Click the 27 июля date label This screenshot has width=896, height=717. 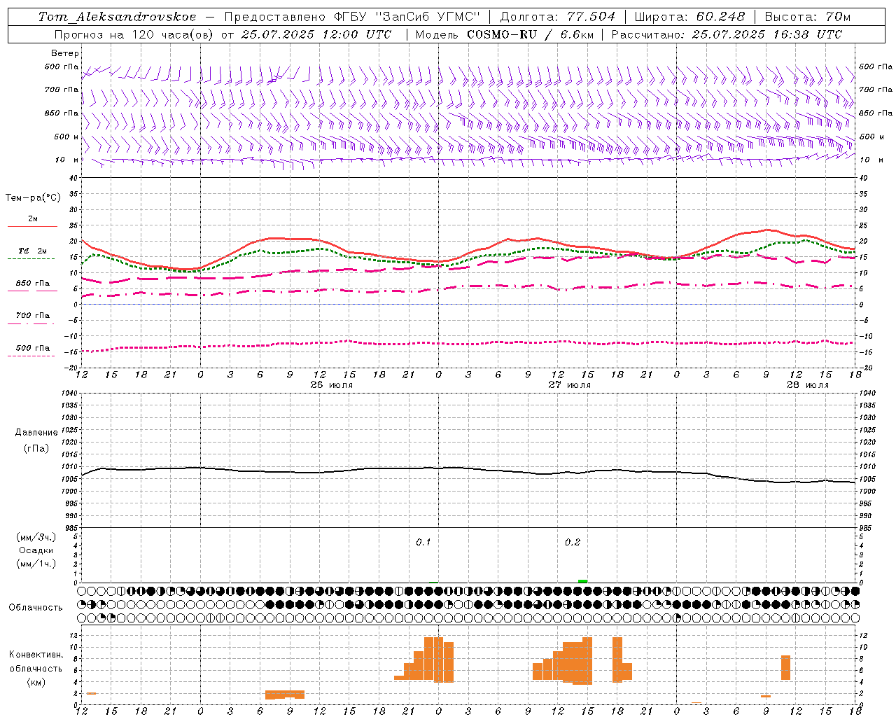(570, 385)
